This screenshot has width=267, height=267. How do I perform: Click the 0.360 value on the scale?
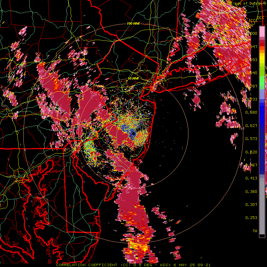(251, 192)
